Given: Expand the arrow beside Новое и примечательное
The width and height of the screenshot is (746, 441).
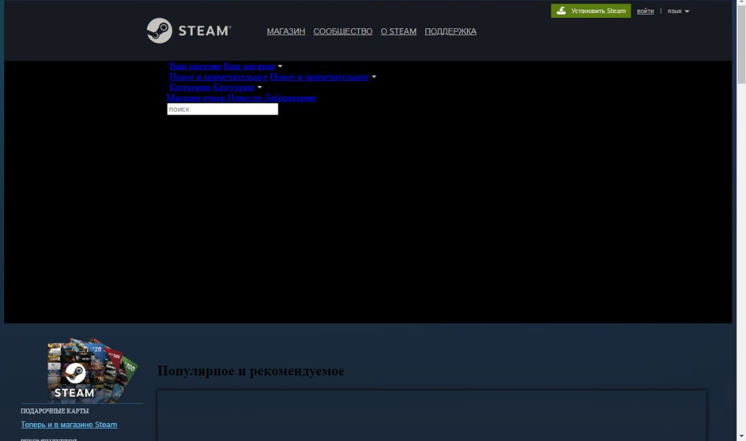Looking at the screenshot, I should 374,77.
